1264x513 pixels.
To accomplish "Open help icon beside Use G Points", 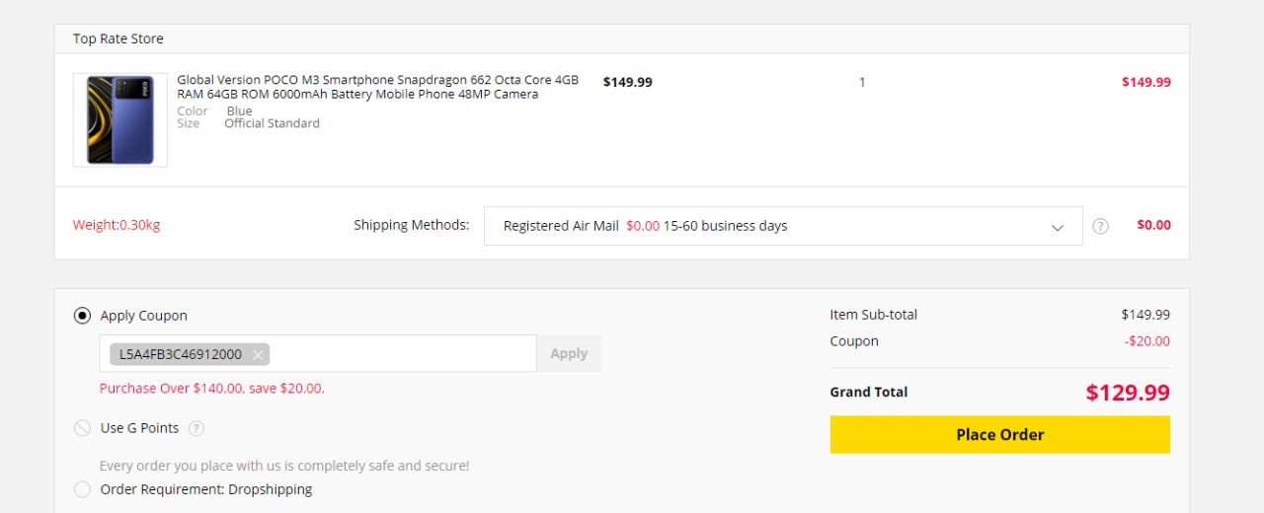I will 197,428.
